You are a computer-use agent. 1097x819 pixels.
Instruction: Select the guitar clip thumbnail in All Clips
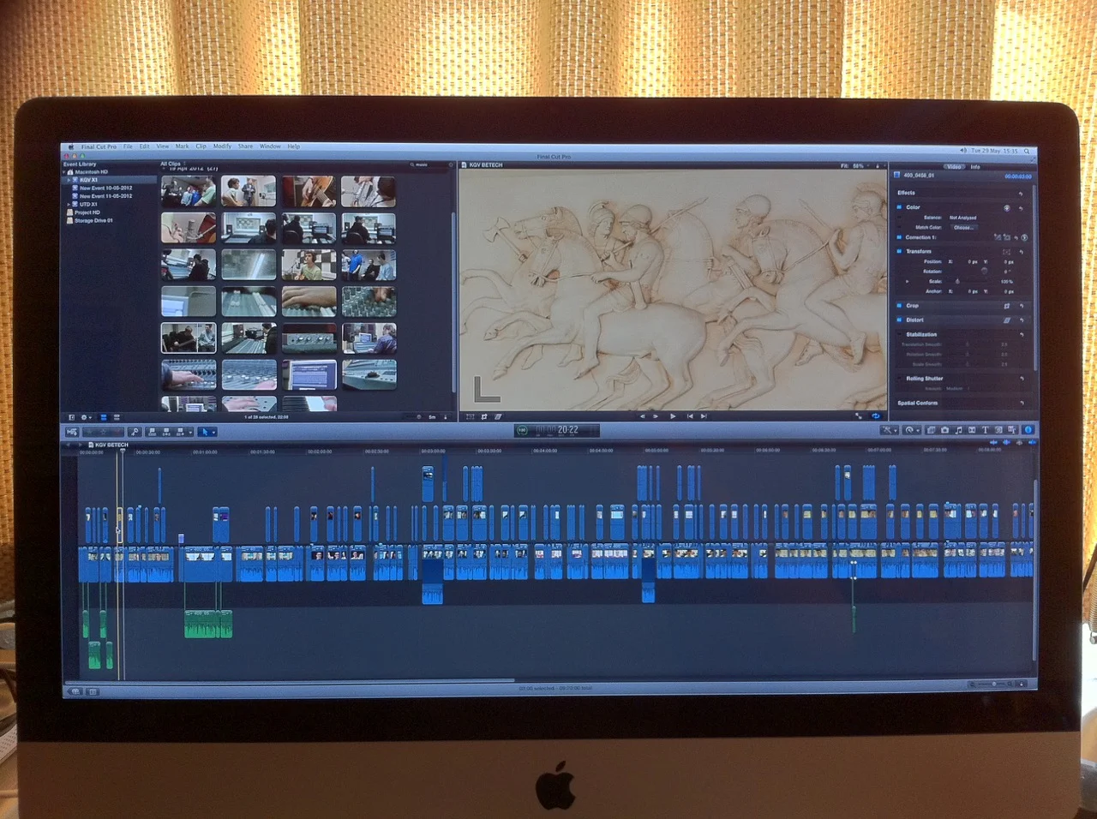pyautogui.click(x=309, y=192)
